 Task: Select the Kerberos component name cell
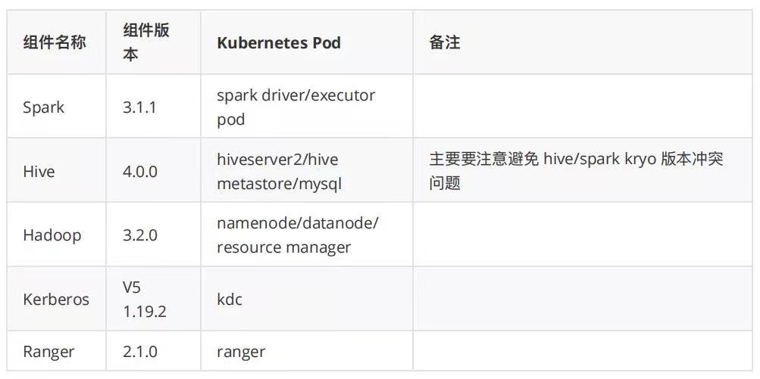57,299
